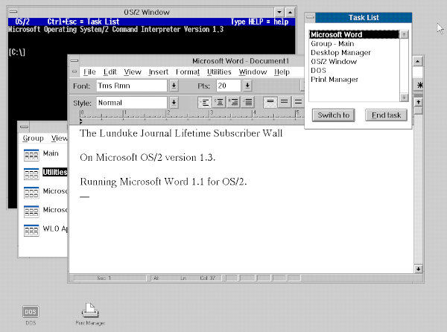
Task: Click second Microsoft group icon in Desktop Manager
Action: (x=31, y=211)
